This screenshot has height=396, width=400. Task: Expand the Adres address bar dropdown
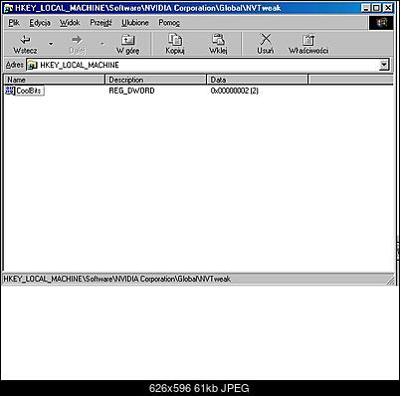384,65
